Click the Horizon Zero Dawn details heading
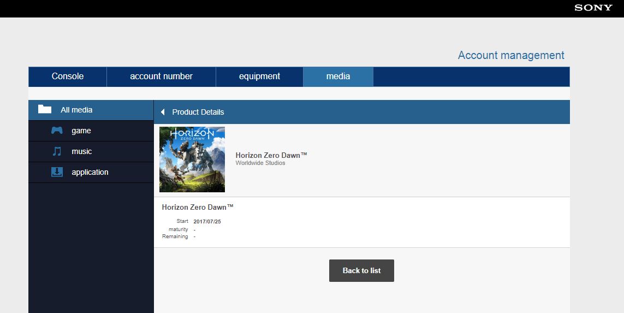The width and height of the screenshot is (624, 313). (198, 207)
